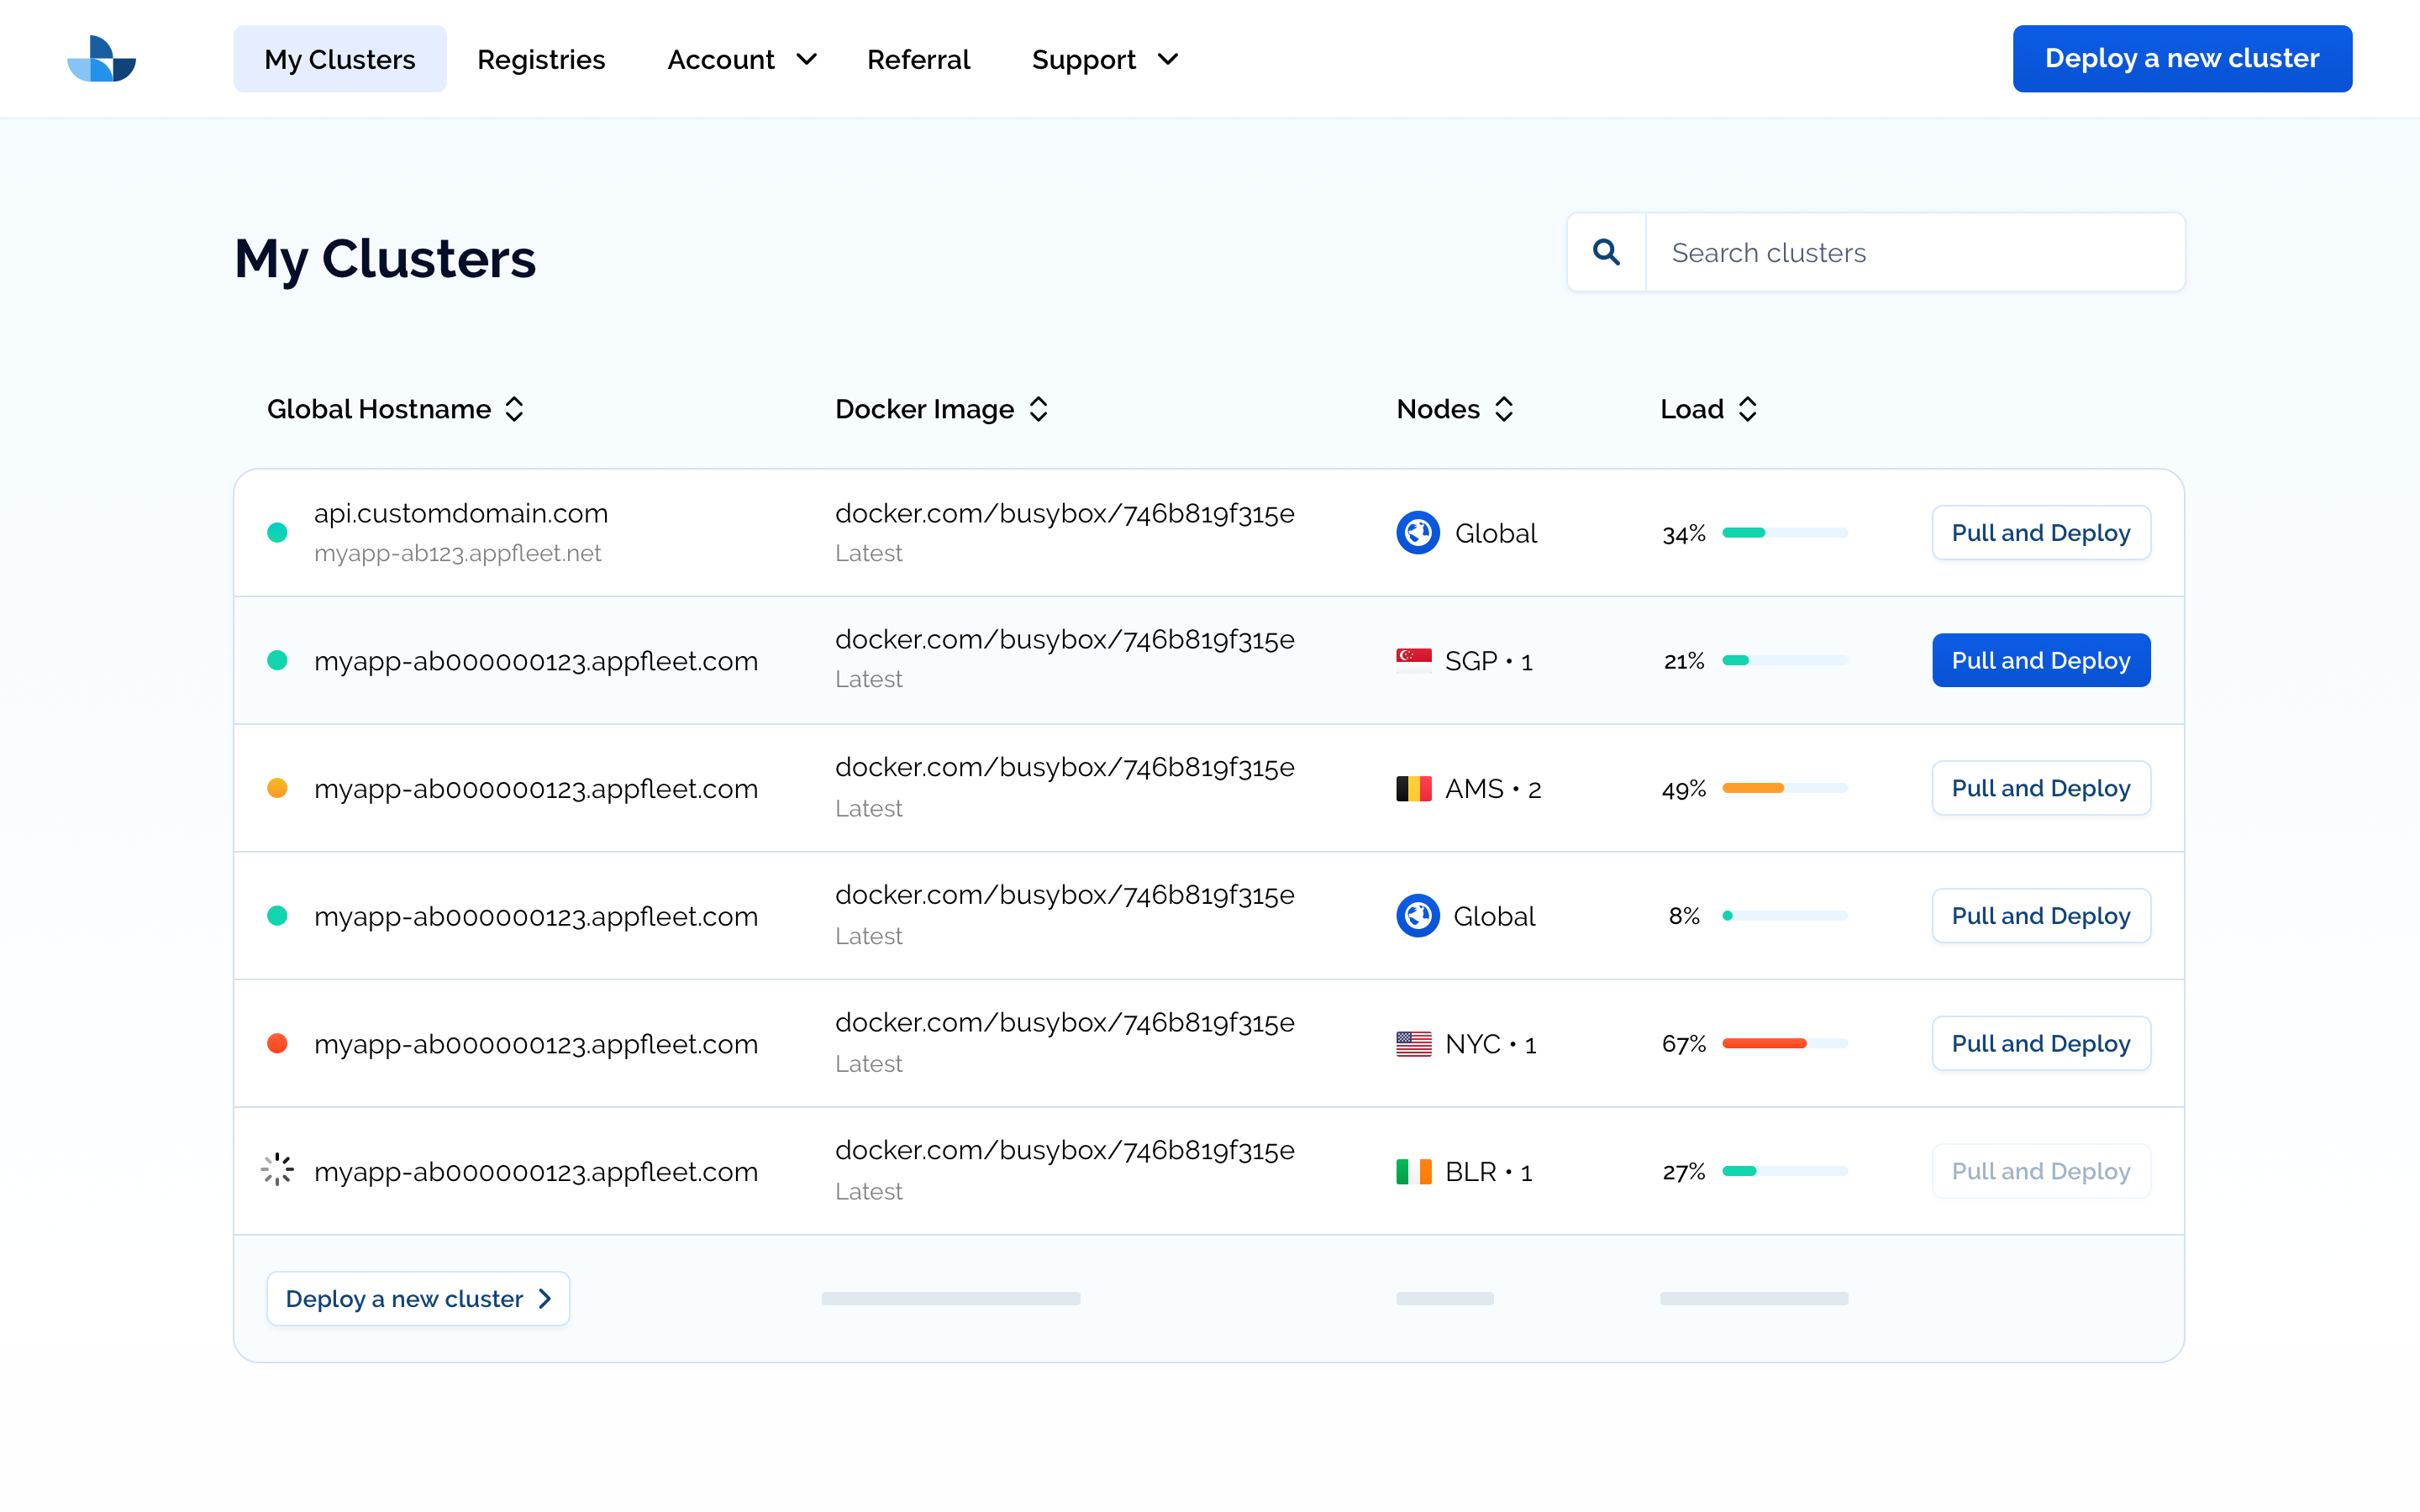
Task: Click the red status dot on the NYC row
Action: 277,1043
